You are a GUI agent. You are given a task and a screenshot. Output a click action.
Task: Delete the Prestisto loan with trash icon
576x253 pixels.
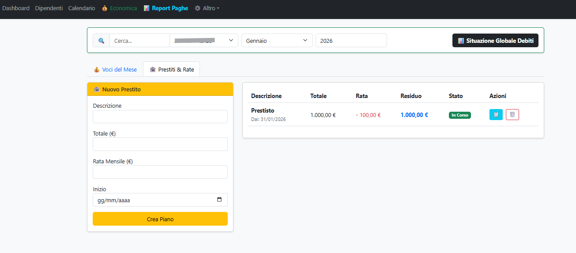[x=512, y=115]
